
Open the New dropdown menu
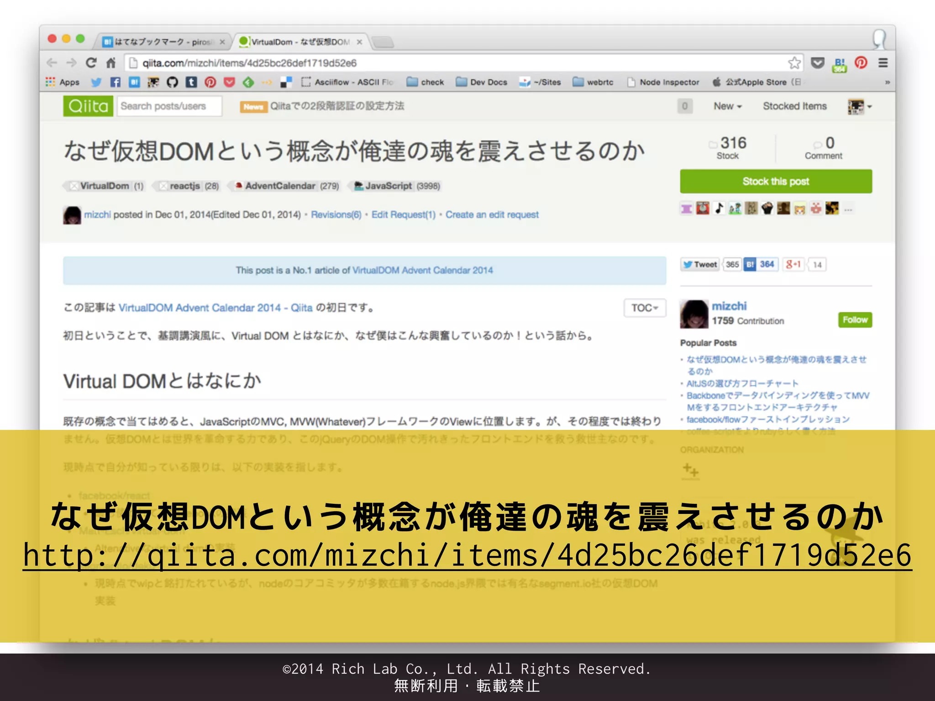(727, 106)
